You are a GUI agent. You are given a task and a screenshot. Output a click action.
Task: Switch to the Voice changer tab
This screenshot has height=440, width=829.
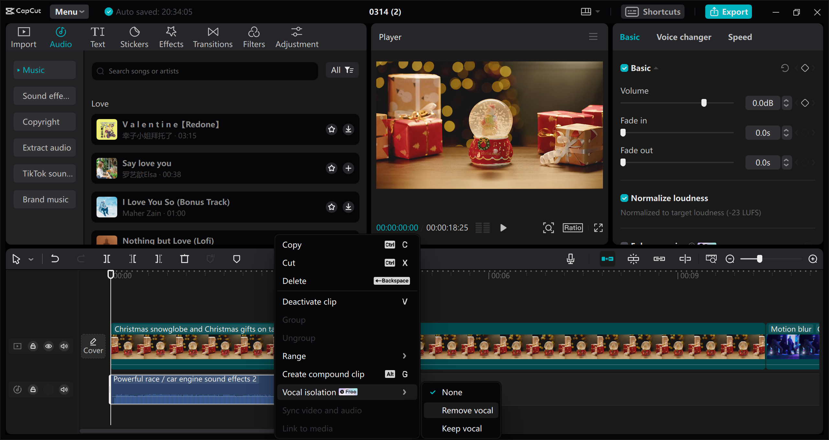pyautogui.click(x=684, y=37)
